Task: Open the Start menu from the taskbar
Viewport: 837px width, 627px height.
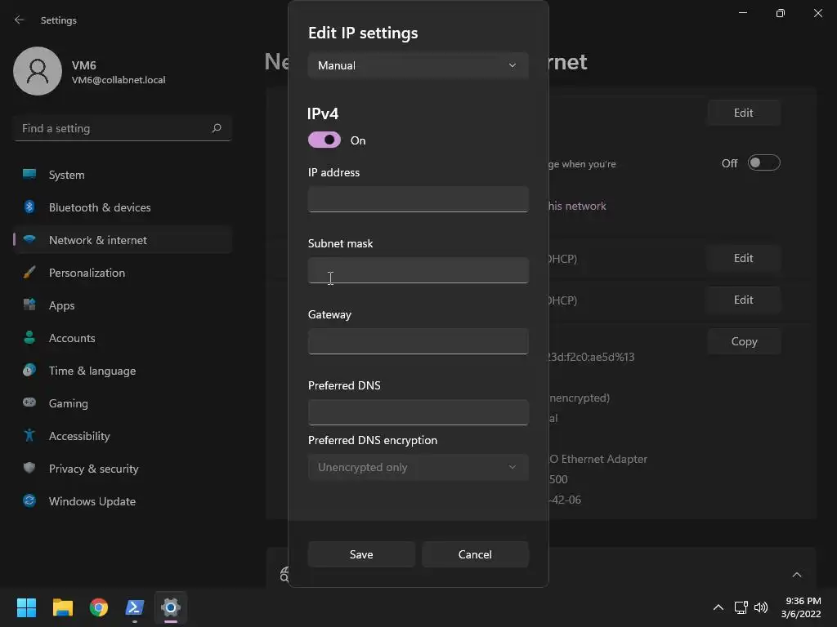Action: point(27,607)
